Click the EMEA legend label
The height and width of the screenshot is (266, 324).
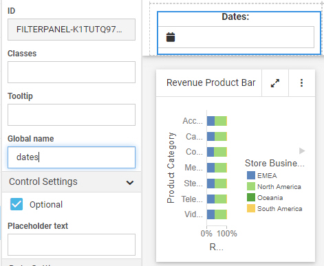[x=267, y=175]
